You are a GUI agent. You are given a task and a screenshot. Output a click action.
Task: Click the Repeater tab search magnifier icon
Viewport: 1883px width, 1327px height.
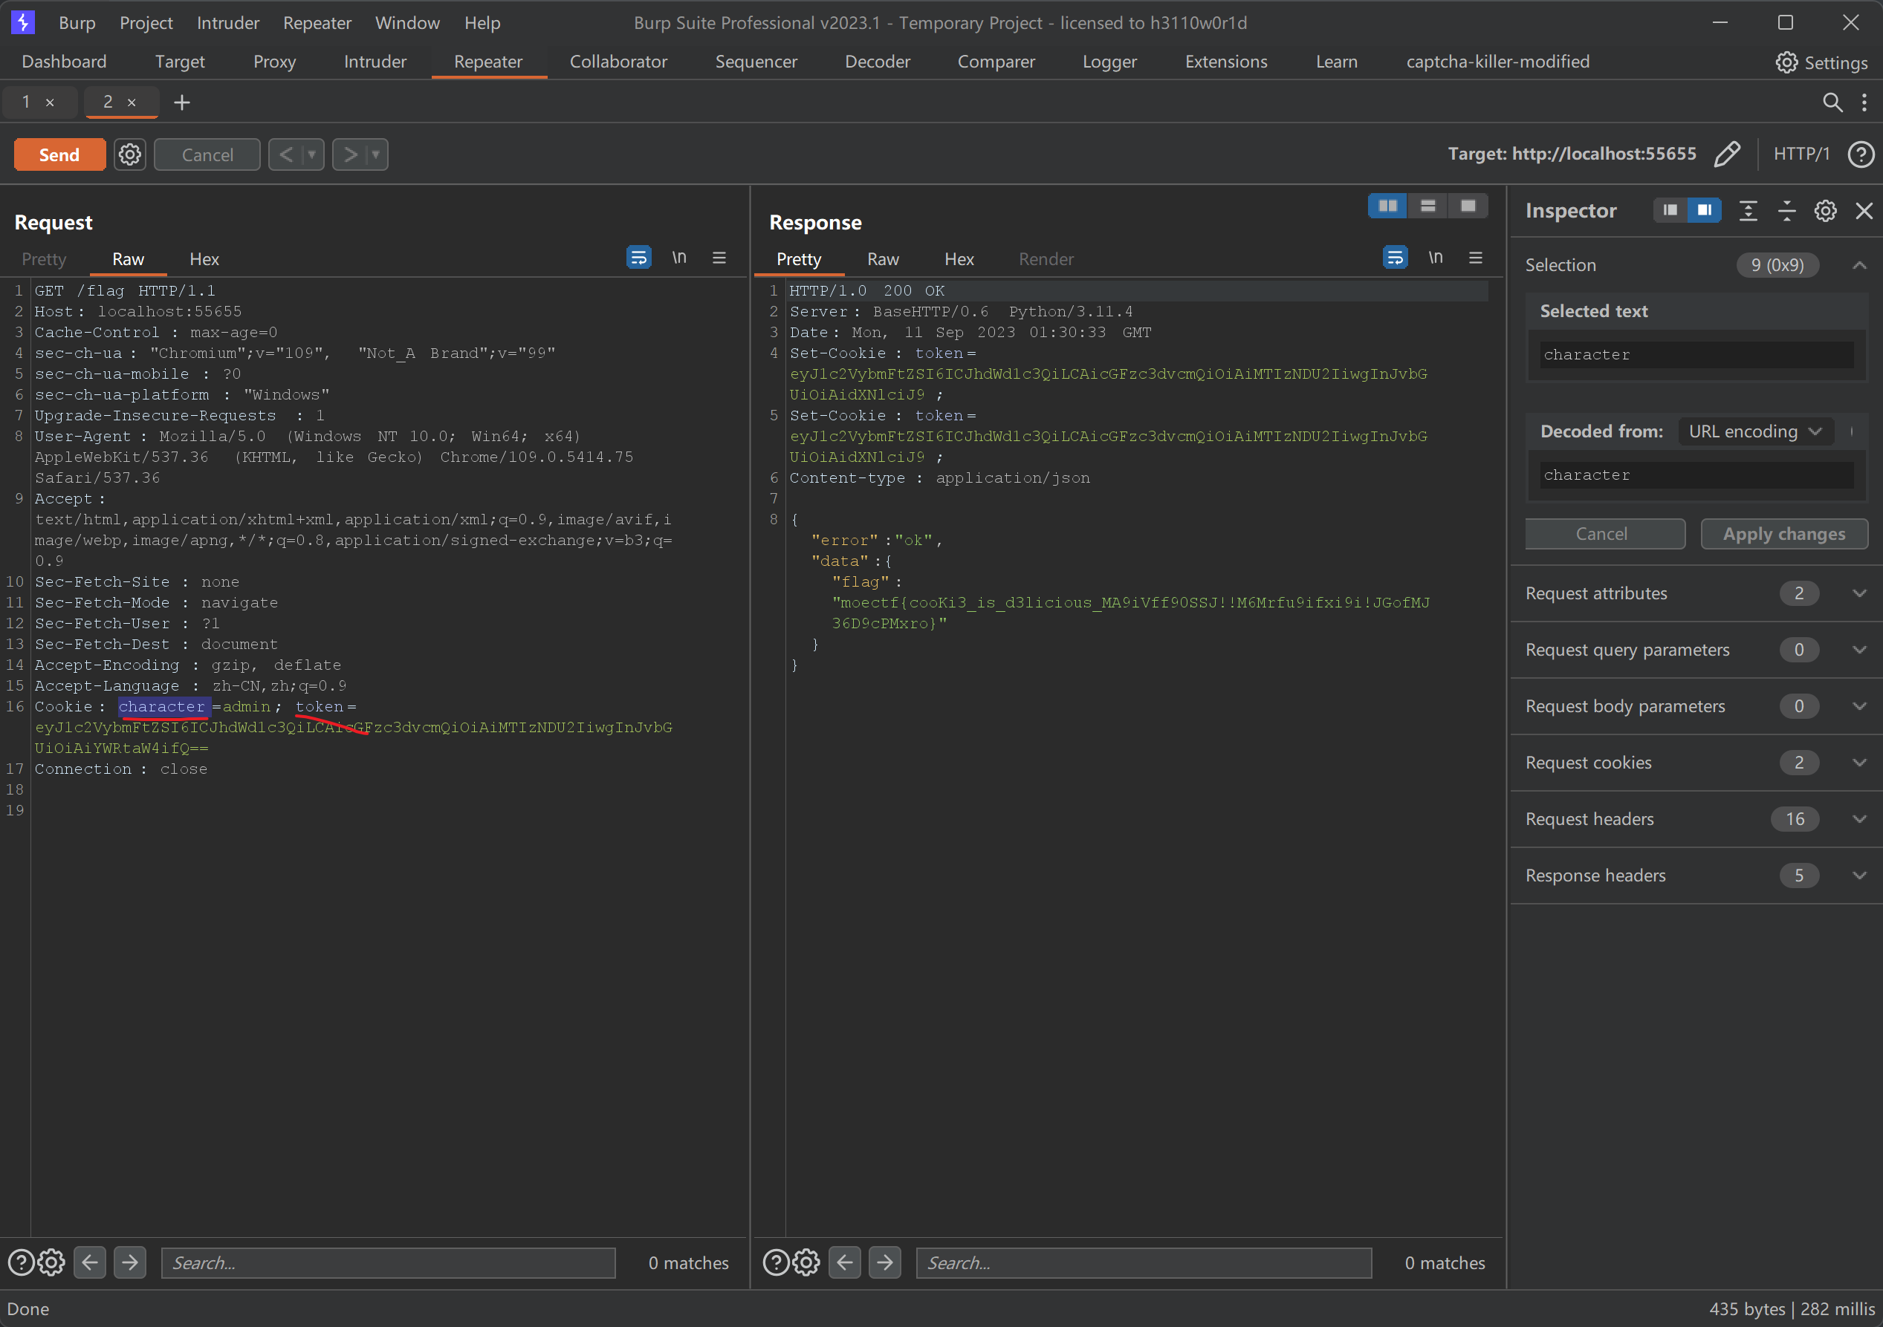tap(1831, 102)
